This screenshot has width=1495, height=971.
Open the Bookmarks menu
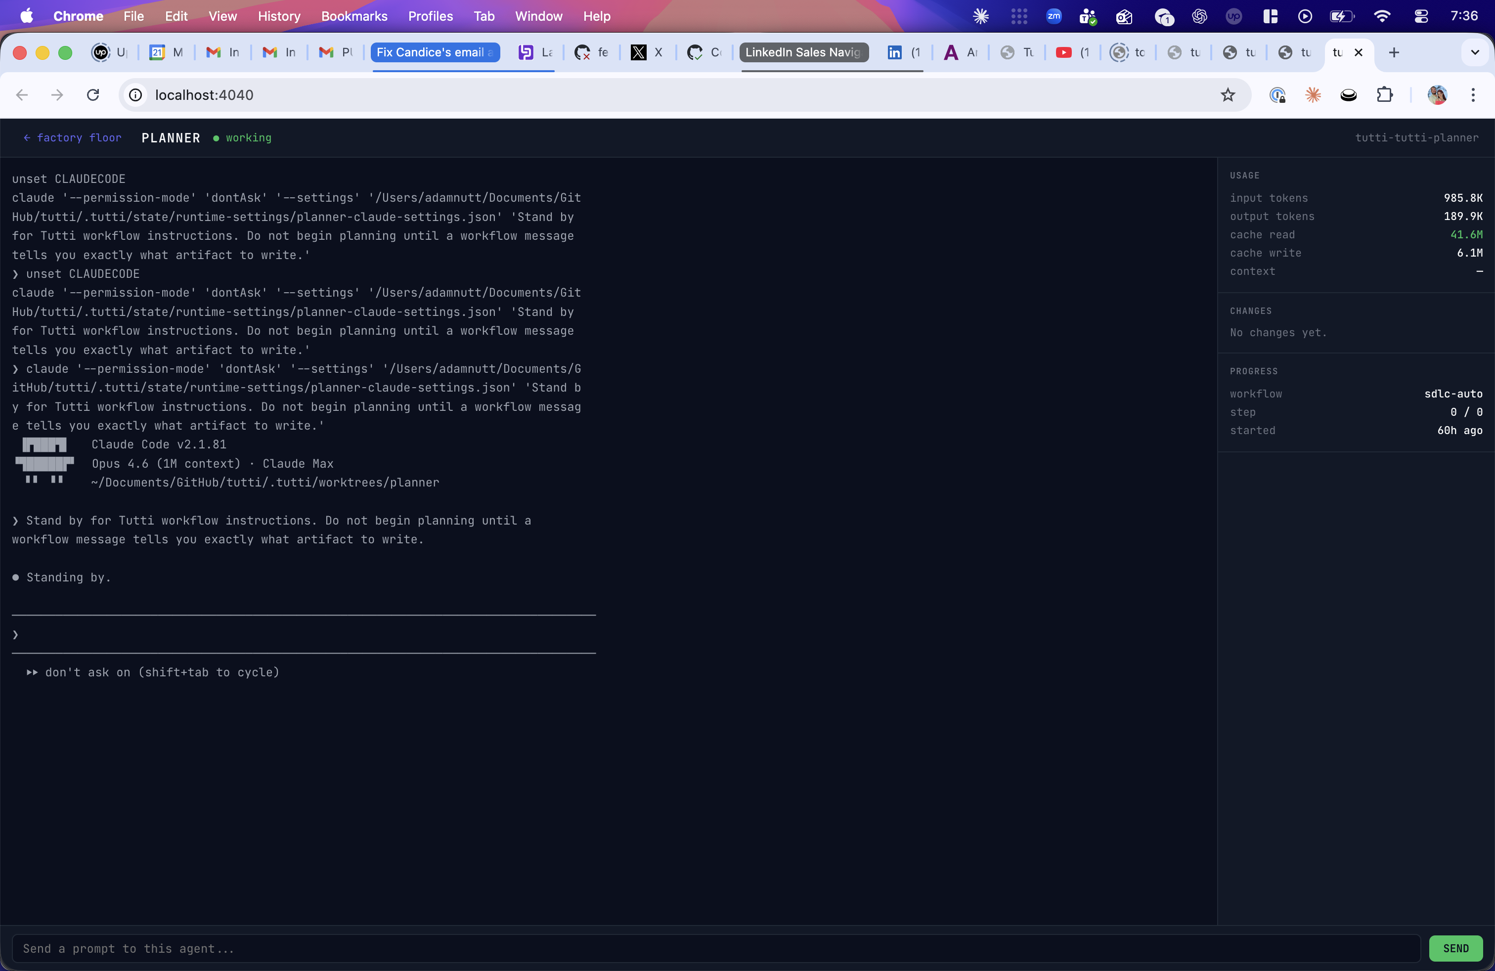[x=354, y=16]
